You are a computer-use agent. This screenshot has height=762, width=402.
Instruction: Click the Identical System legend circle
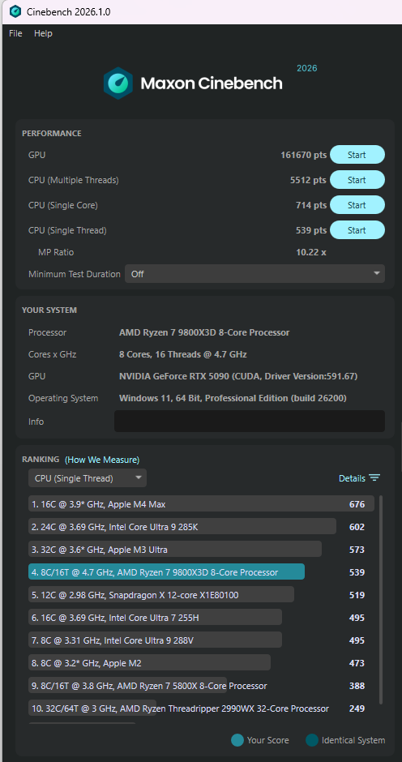coord(311,740)
